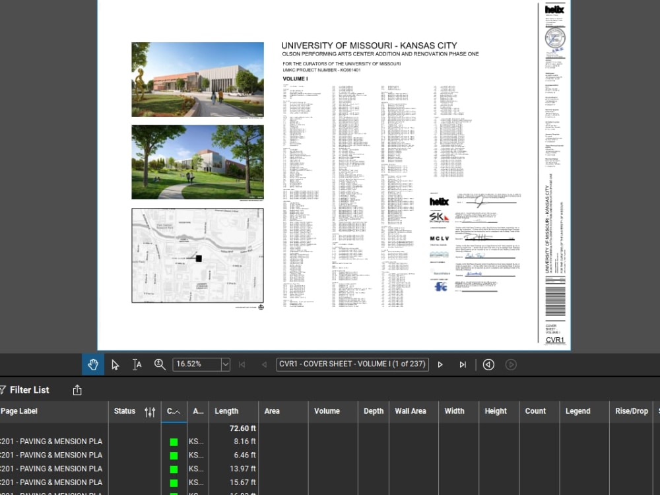Jump to the last page
Viewport: 660px width, 495px height.
[x=463, y=364]
